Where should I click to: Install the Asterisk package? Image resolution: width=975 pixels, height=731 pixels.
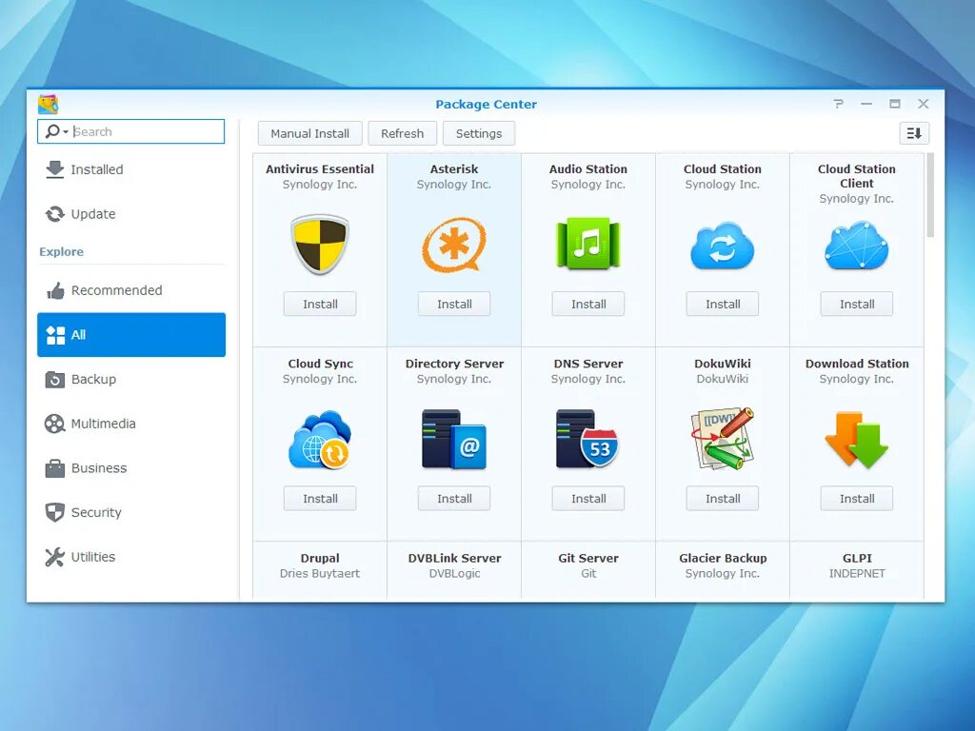454,304
